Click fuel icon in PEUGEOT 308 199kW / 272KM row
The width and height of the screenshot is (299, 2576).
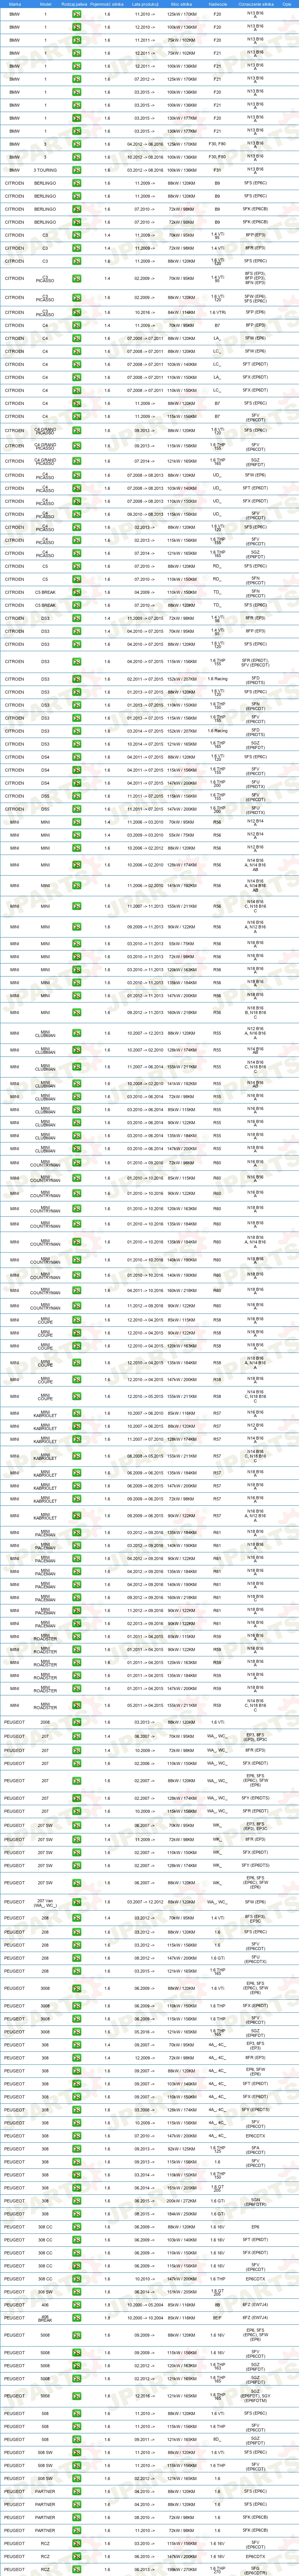(x=76, y=2200)
